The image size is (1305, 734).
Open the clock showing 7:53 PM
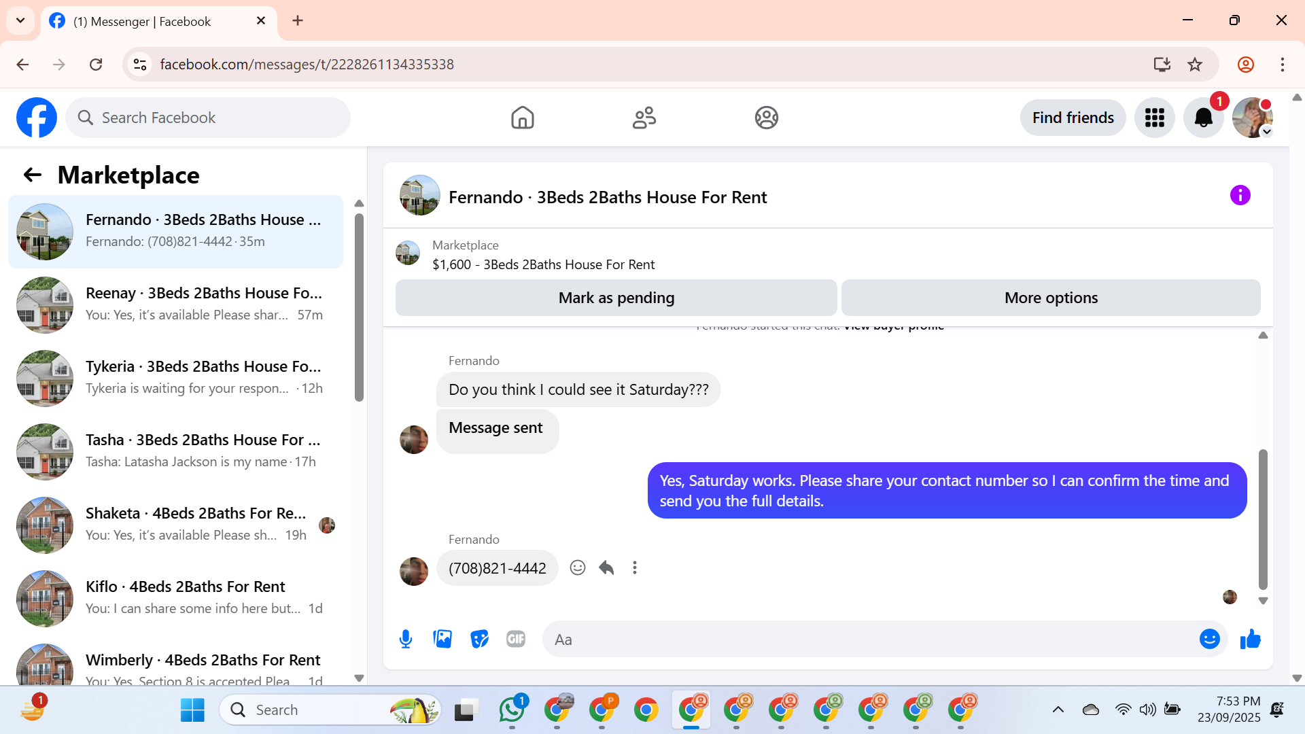pos(1229,710)
